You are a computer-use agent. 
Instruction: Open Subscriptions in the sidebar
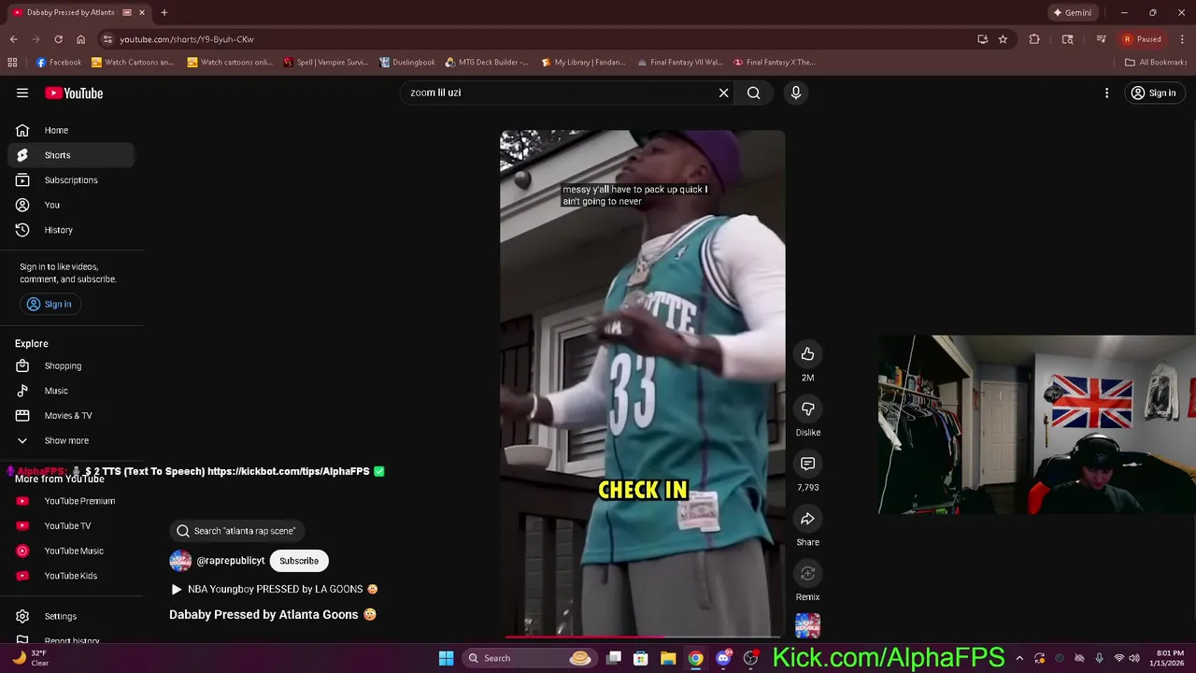point(71,180)
